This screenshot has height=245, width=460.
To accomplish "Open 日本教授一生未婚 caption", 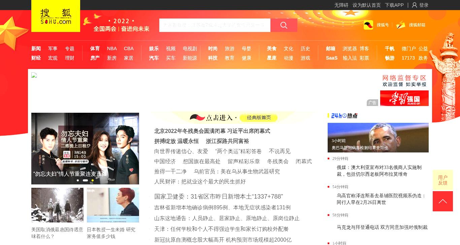I will pos(111,233).
